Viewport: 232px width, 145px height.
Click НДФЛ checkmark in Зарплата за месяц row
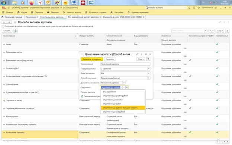click(190, 100)
